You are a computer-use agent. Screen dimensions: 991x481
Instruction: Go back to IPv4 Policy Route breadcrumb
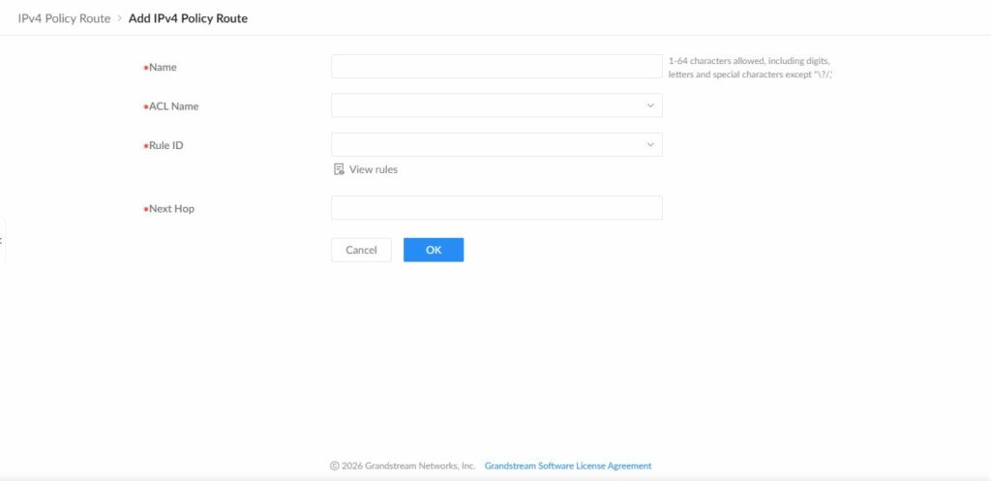point(64,18)
